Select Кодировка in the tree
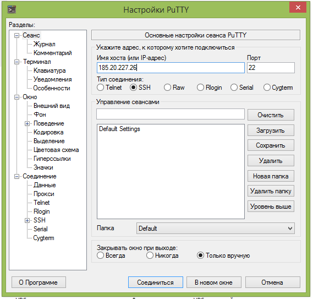Viewport: 313px width, 299px height. coord(48,132)
